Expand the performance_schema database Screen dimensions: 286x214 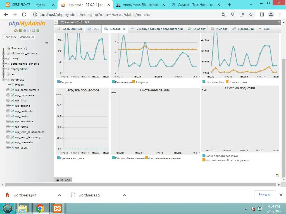point(3,64)
